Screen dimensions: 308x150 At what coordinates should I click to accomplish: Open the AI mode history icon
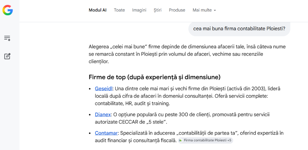tap(7, 38)
